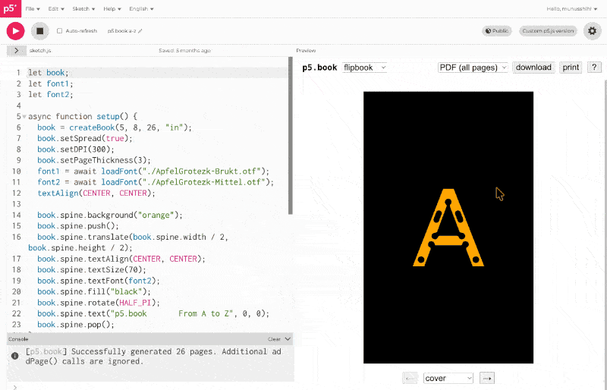Open the settings gear icon
This screenshot has height=390, width=607.
pyautogui.click(x=592, y=31)
